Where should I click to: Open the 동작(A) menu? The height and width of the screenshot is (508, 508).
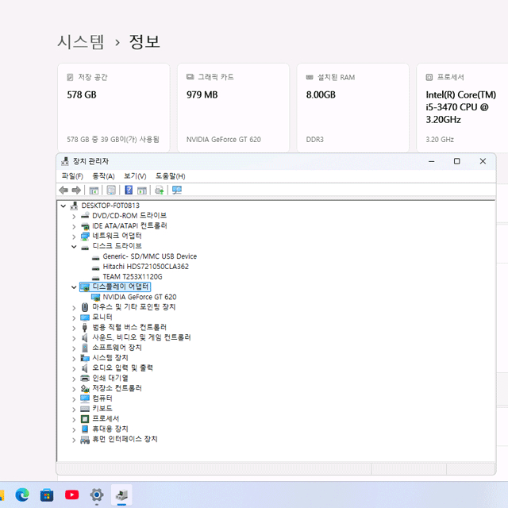click(103, 176)
